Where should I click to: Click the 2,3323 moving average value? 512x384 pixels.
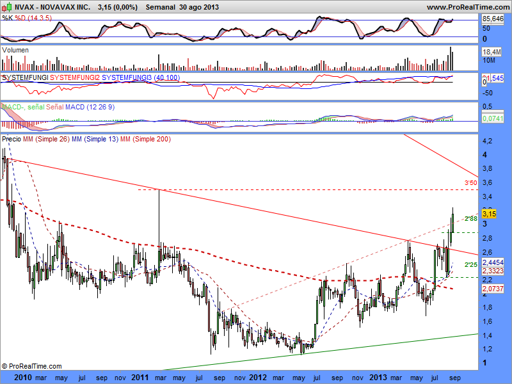coord(493,271)
